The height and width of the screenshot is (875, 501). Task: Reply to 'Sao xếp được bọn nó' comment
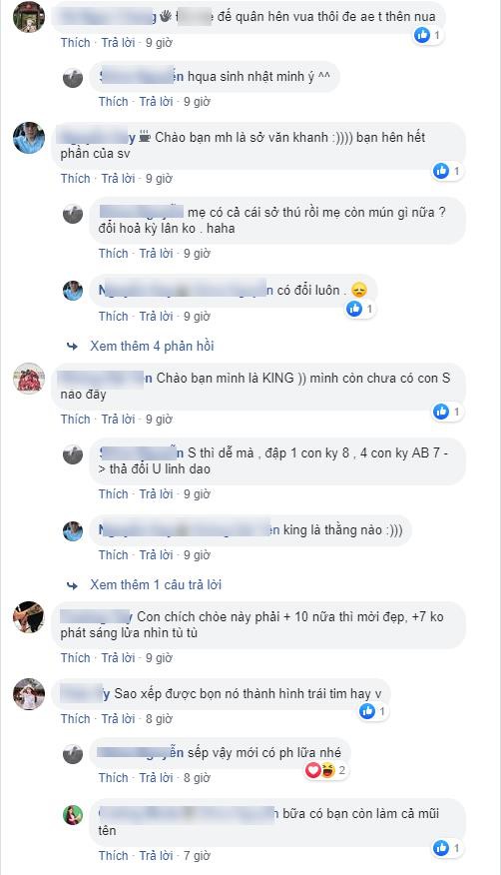[x=118, y=719]
